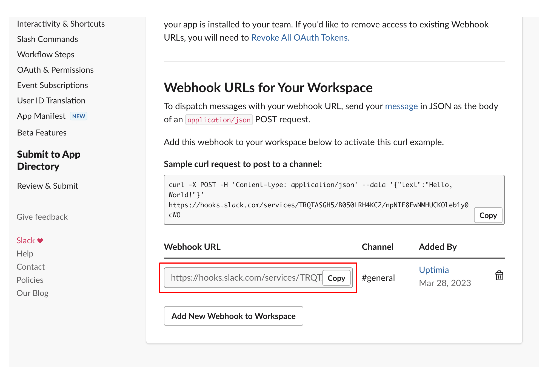Click the application/json code snippet
This screenshot has width=548, height=384.
click(x=219, y=120)
